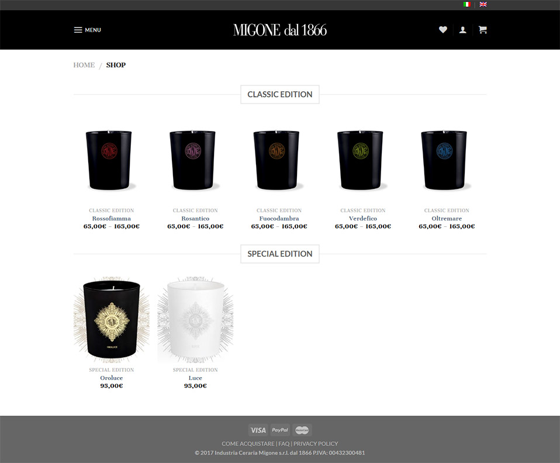The height and width of the screenshot is (463, 560).
Task: Open the COME ACQUISTARE footer link
Action: pos(248,444)
